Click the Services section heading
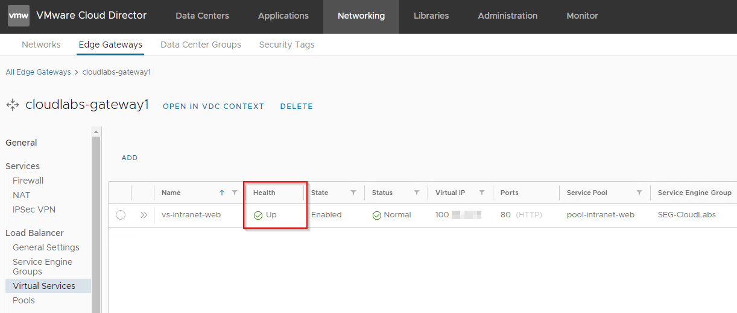Screen dimensions: 737x313 [x=22, y=166]
